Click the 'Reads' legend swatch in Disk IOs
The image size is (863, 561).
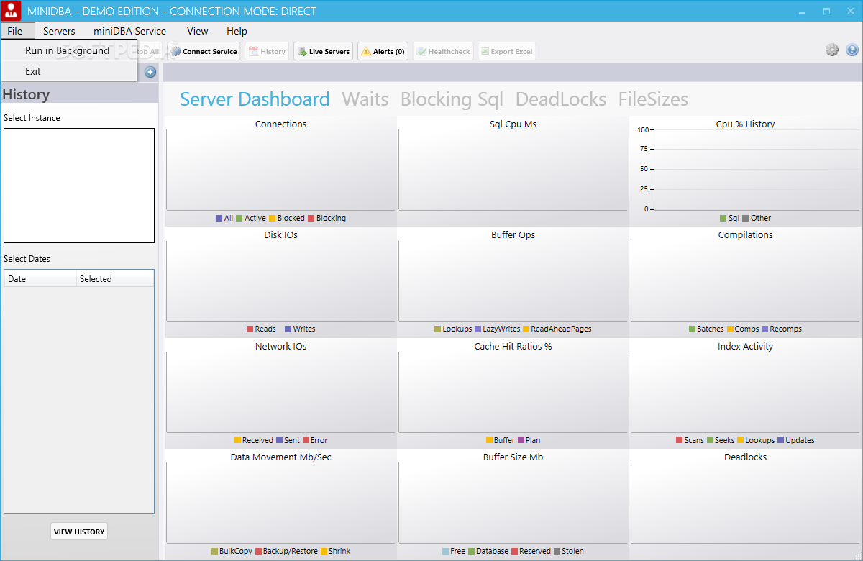[250, 329]
